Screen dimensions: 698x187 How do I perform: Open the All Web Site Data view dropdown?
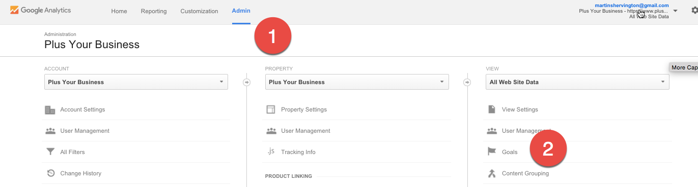coord(577,82)
